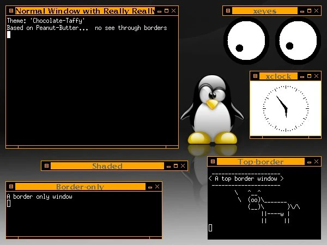Maximize the xclock window
This screenshot has width=327, height=245.
(309, 76)
